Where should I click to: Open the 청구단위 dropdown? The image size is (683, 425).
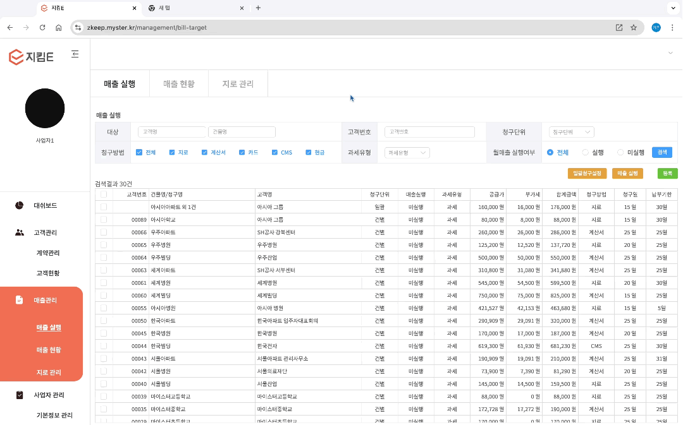(x=571, y=132)
